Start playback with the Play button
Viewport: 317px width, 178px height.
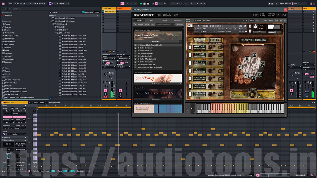click(141, 4)
